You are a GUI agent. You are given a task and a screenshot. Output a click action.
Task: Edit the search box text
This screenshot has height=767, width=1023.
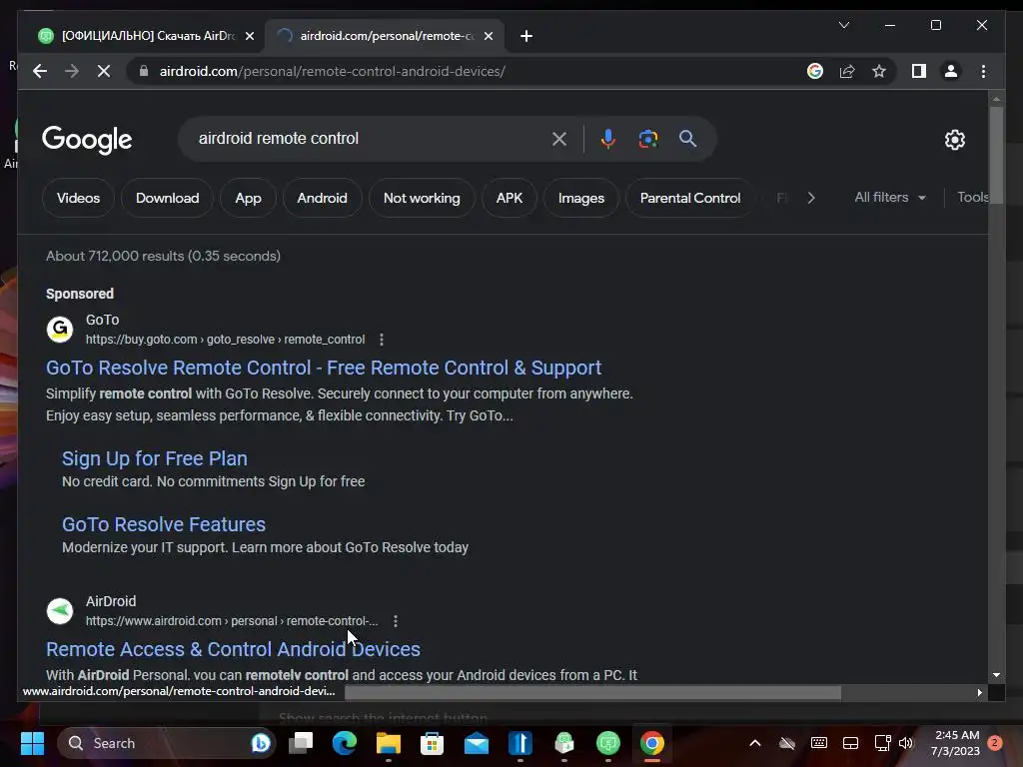pyautogui.click(x=366, y=138)
